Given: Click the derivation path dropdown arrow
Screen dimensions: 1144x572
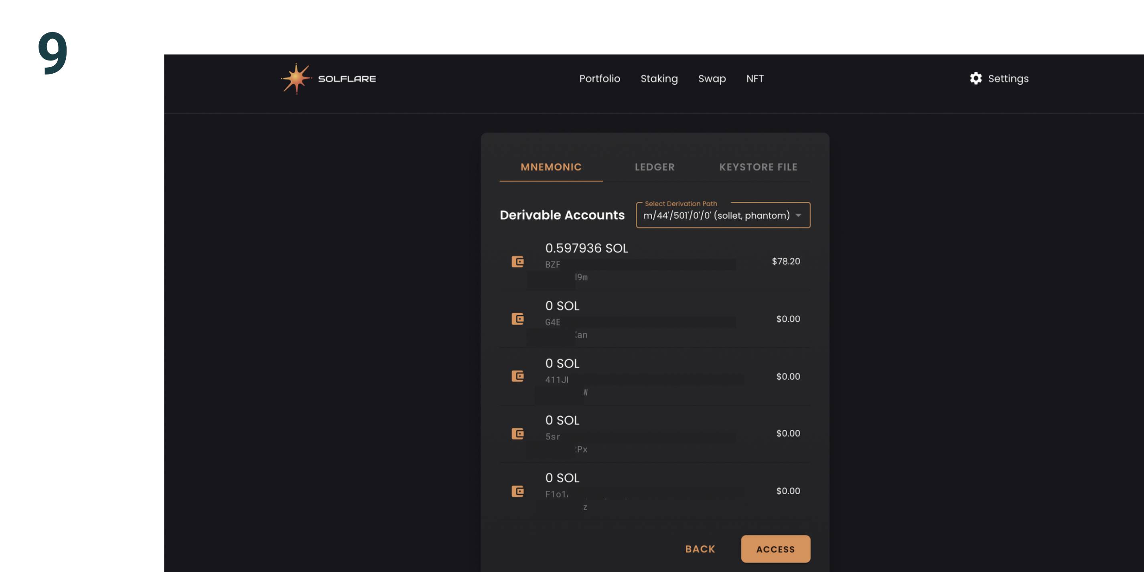Looking at the screenshot, I should 798,216.
